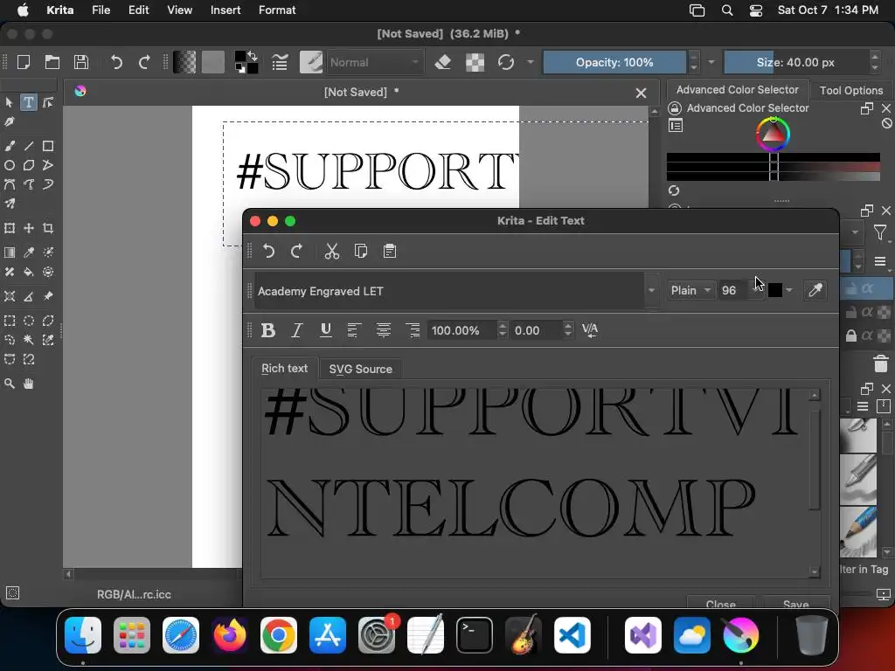This screenshot has height=671, width=895.
Task: Click the color picker eyedropper in dialog
Action: 815,290
